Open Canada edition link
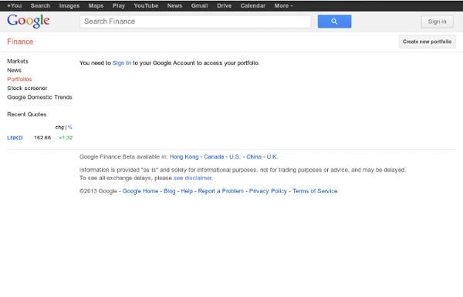 pos(214,157)
